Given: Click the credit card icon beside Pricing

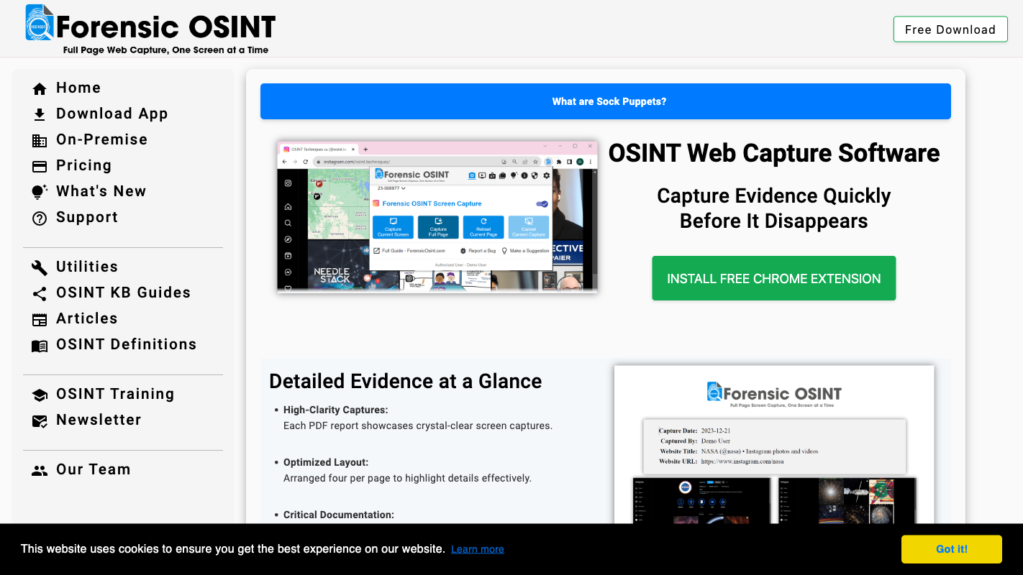Looking at the screenshot, I should point(40,166).
